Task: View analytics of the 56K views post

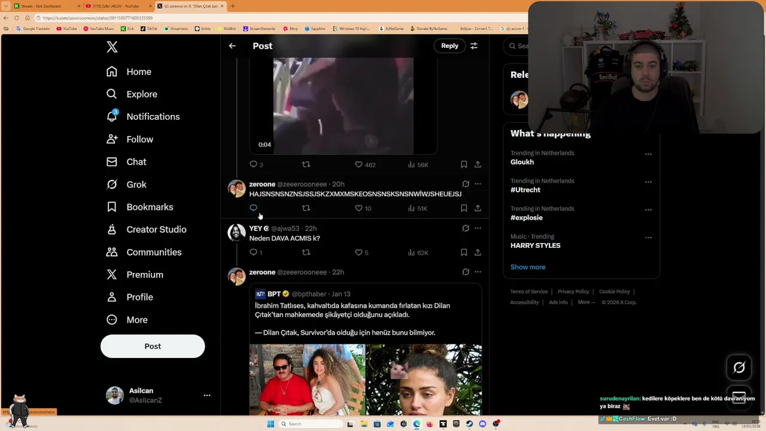Action: 418,165
